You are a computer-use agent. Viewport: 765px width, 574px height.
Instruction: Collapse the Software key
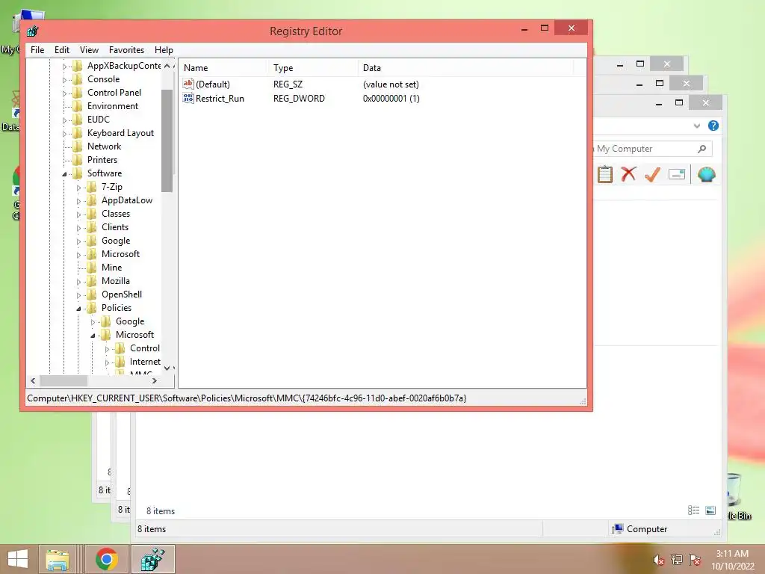64,173
